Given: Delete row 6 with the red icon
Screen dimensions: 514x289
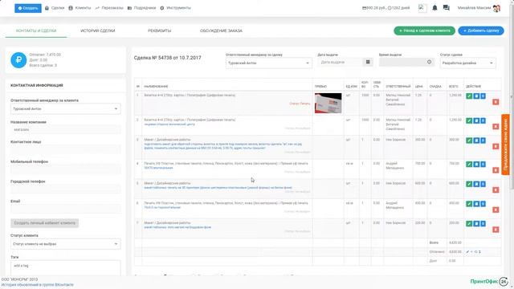Looking at the screenshot, I should click(x=496, y=210).
